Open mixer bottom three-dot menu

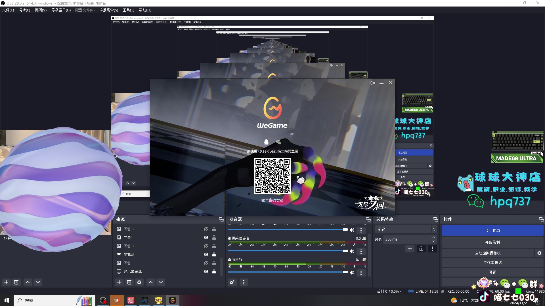coord(244,282)
